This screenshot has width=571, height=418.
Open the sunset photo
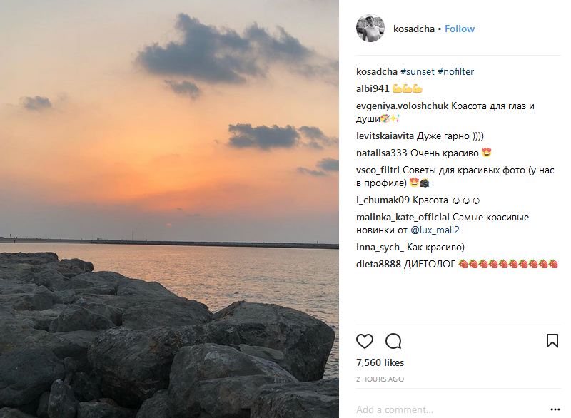tap(169, 209)
